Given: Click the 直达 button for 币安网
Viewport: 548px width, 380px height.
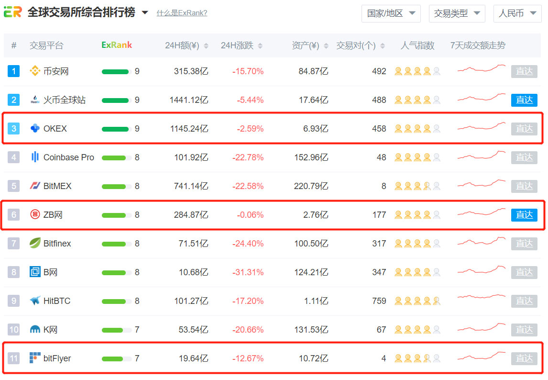Looking at the screenshot, I should (x=524, y=71).
